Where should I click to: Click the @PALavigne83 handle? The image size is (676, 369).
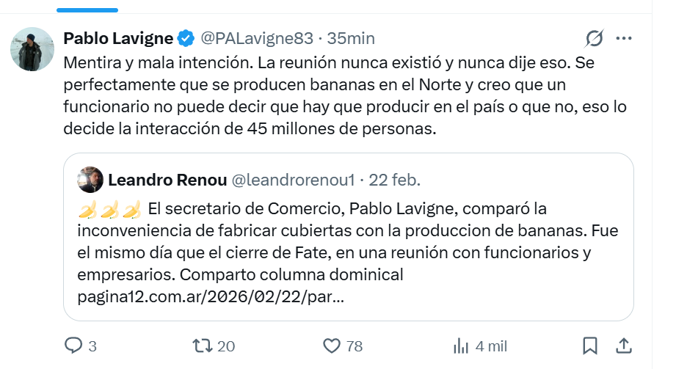coord(256,38)
